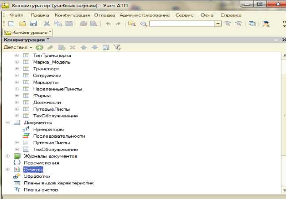Click the Delete X icon in tree toolbar
The image size is (286, 199).
point(73,47)
